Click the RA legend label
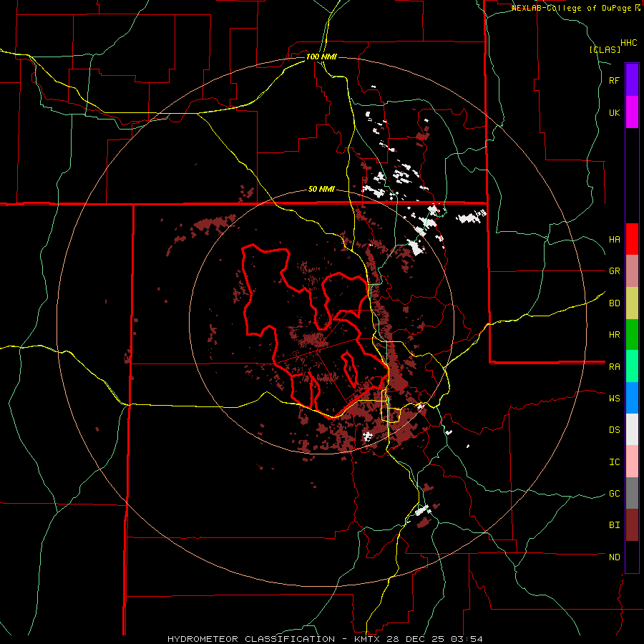 click(x=614, y=367)
